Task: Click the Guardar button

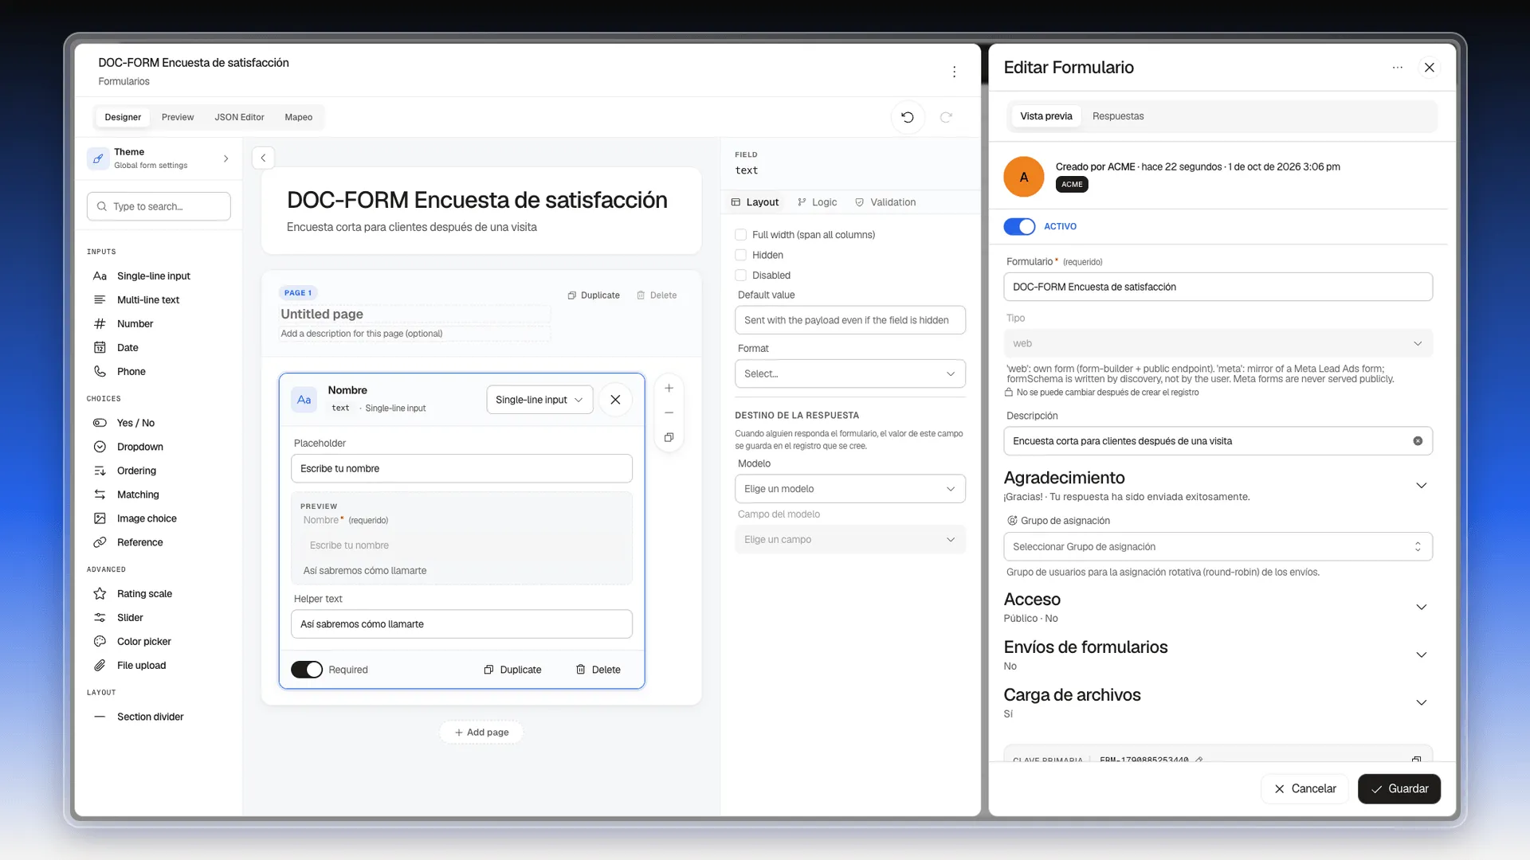Action: [1399, 789]
